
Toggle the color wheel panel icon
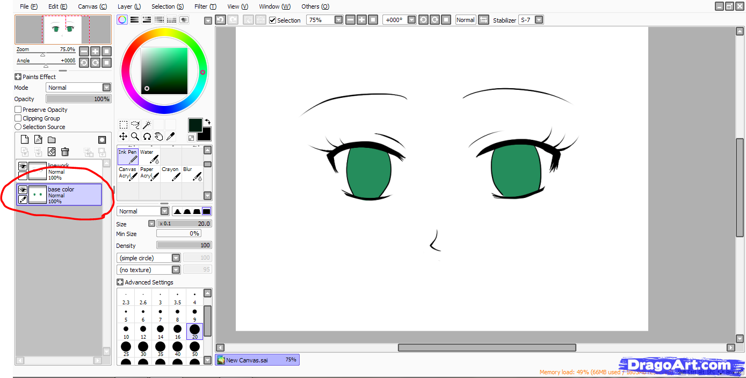tap(122, 20)
